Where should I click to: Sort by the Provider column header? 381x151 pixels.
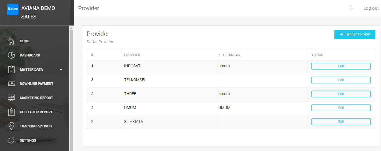[x=132, y=55]
